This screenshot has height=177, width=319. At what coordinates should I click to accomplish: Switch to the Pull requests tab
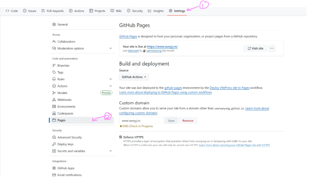[x=53, y=11]
